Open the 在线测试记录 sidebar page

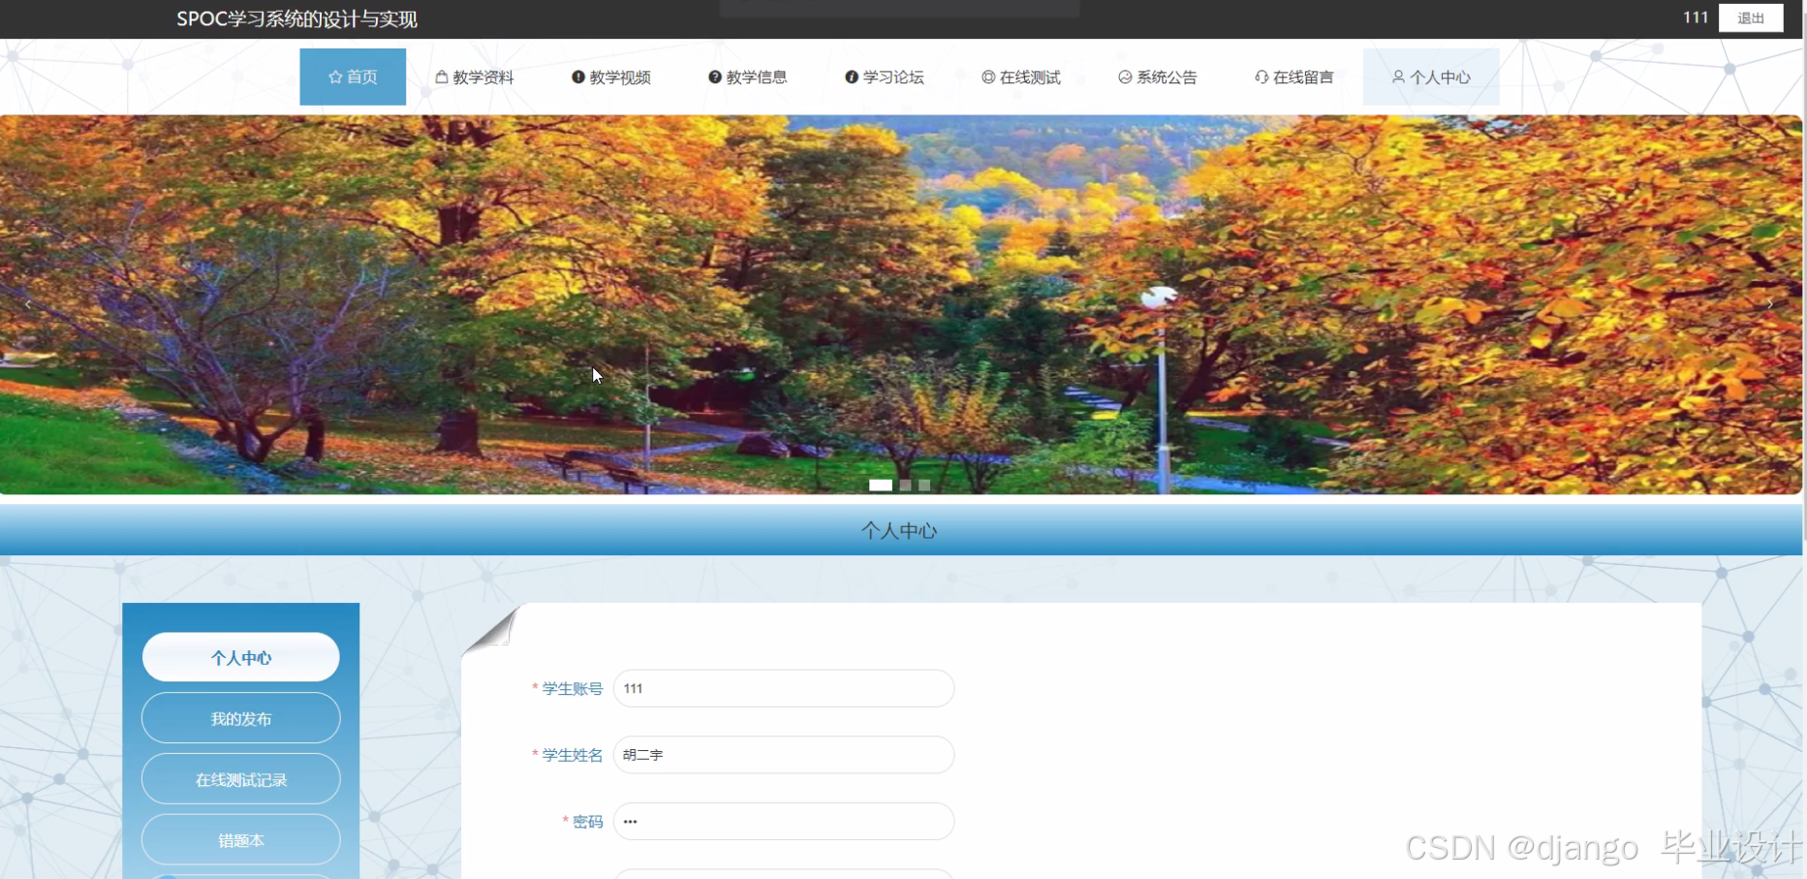coord(240,778)
